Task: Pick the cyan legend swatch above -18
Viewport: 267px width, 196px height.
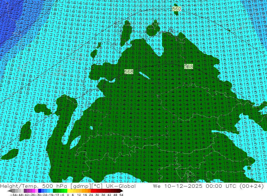Action: click(x=51, y=191)
